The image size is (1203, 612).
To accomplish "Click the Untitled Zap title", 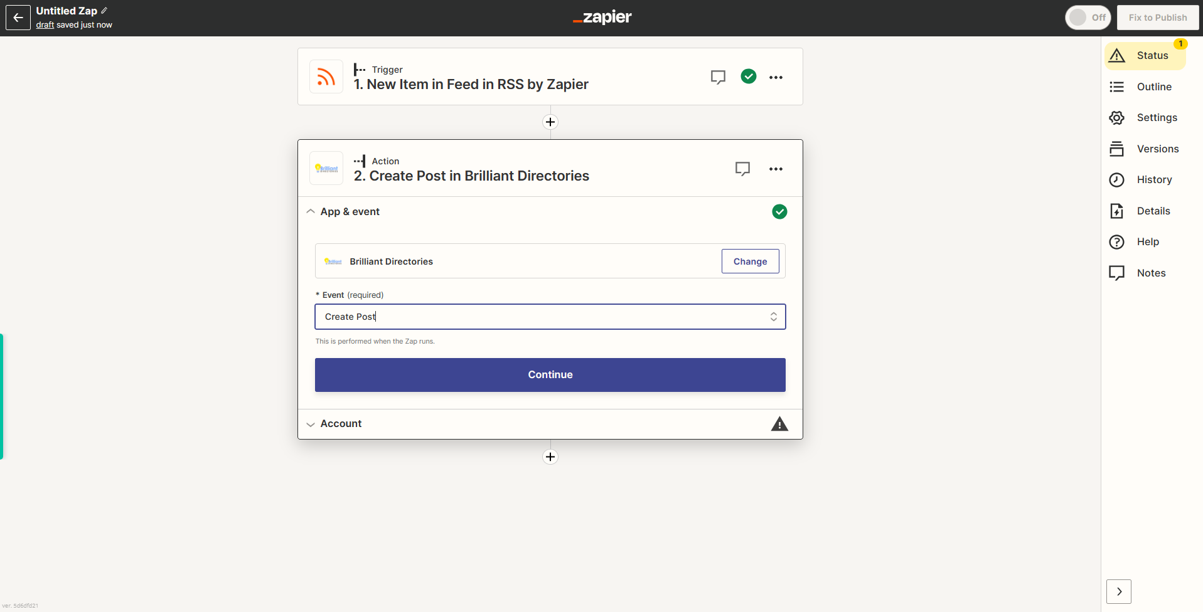I will point(67,11).
